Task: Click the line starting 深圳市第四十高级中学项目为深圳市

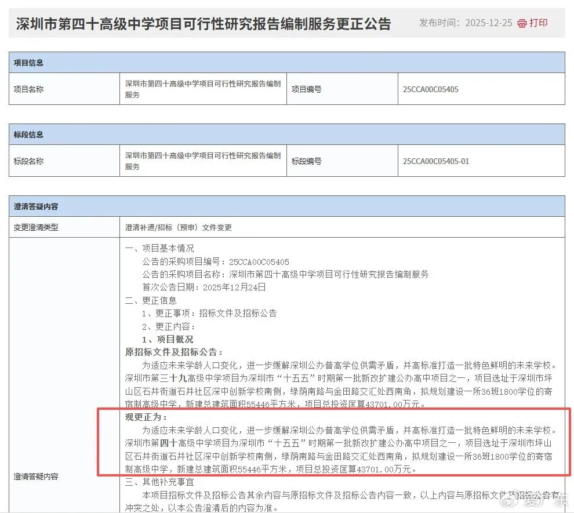Action: [x=338, y=443]
